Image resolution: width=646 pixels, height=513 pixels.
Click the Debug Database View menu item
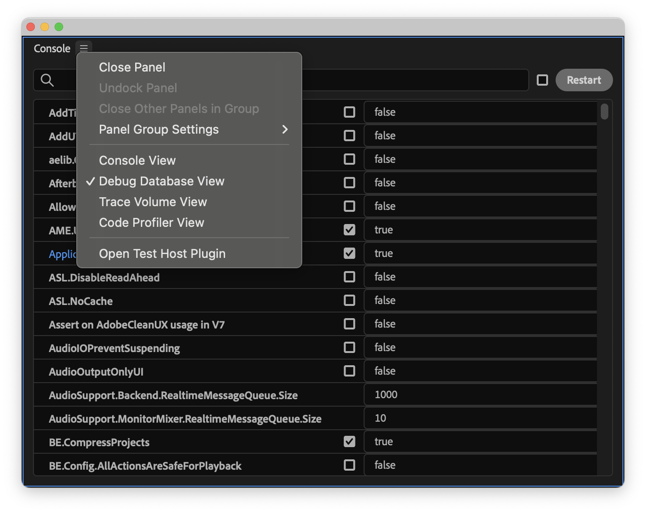161,181
